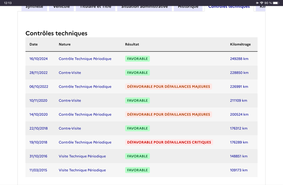Click the Contrôles techniques section heading
Image resolution: width=283 pixels, height=185 pixels.
(x=56, y=33)
